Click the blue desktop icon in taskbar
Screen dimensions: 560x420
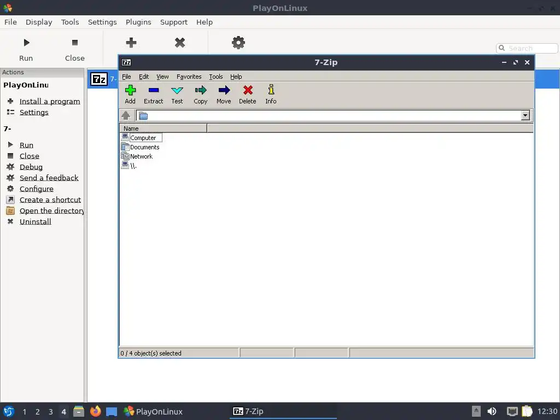click(x=112, y=412)
